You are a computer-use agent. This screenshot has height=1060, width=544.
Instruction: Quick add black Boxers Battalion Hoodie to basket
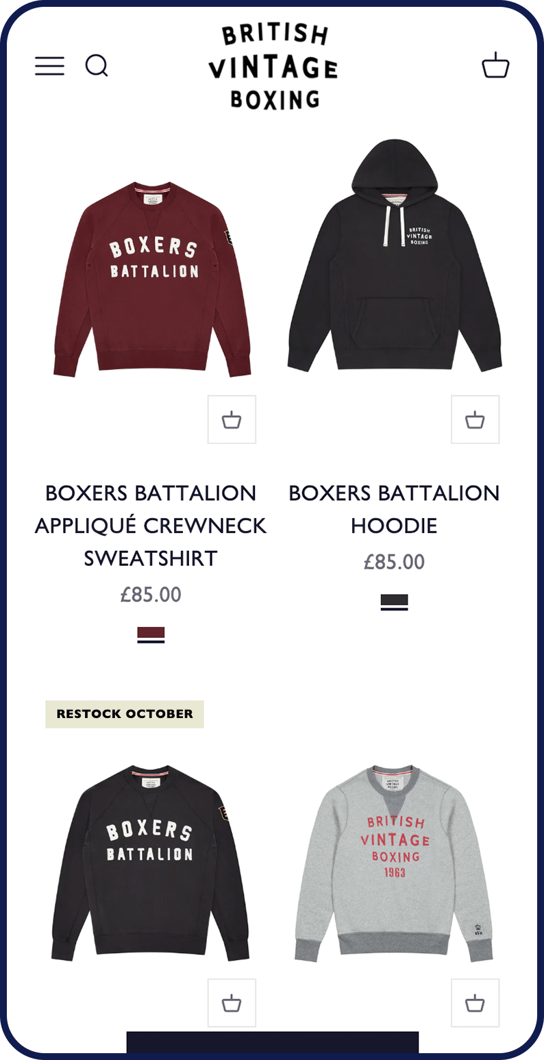475,419
